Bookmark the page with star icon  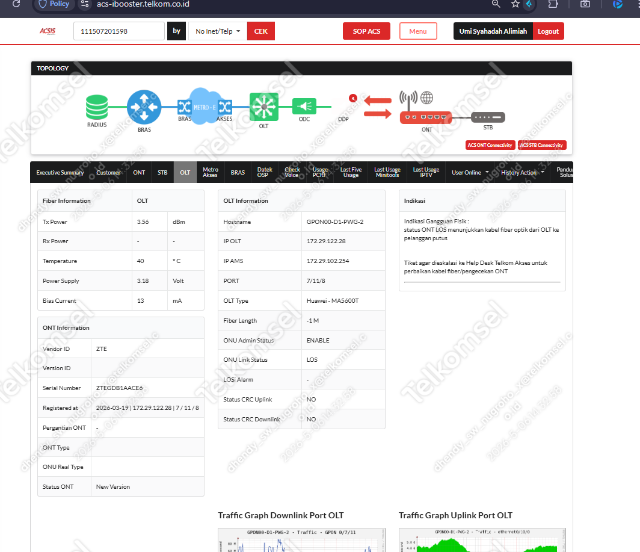[515, 4]
